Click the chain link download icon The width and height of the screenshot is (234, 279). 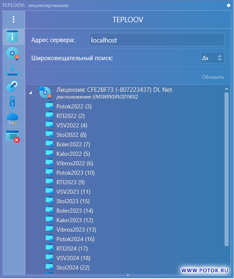click(x=12, y=103)
